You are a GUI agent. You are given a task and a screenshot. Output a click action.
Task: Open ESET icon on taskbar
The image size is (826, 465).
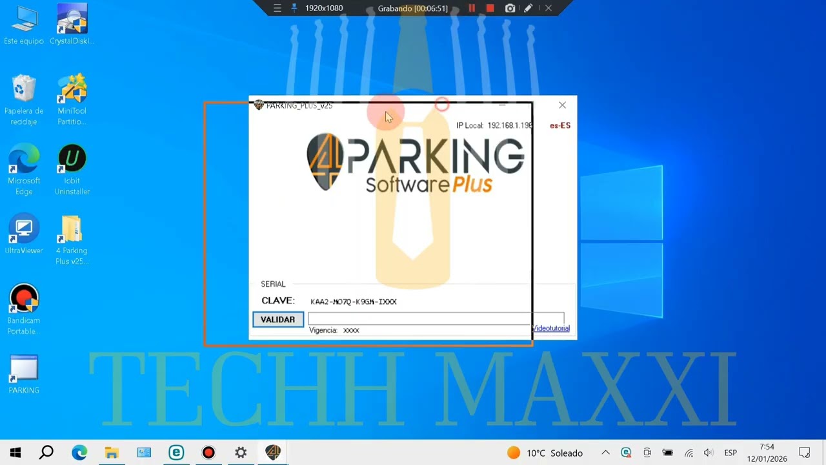pos(176,453)
